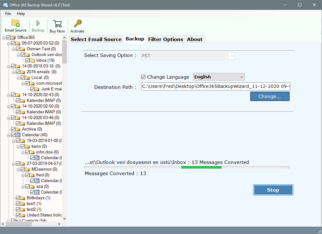Uncheck the Calendar (40) checkbox
Screen dimensions: 322x234
tap(13, 135)
